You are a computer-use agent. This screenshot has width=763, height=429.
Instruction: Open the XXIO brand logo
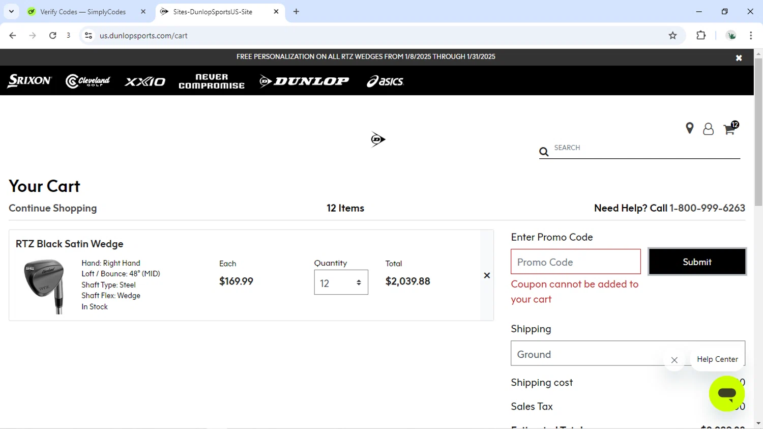145,81
